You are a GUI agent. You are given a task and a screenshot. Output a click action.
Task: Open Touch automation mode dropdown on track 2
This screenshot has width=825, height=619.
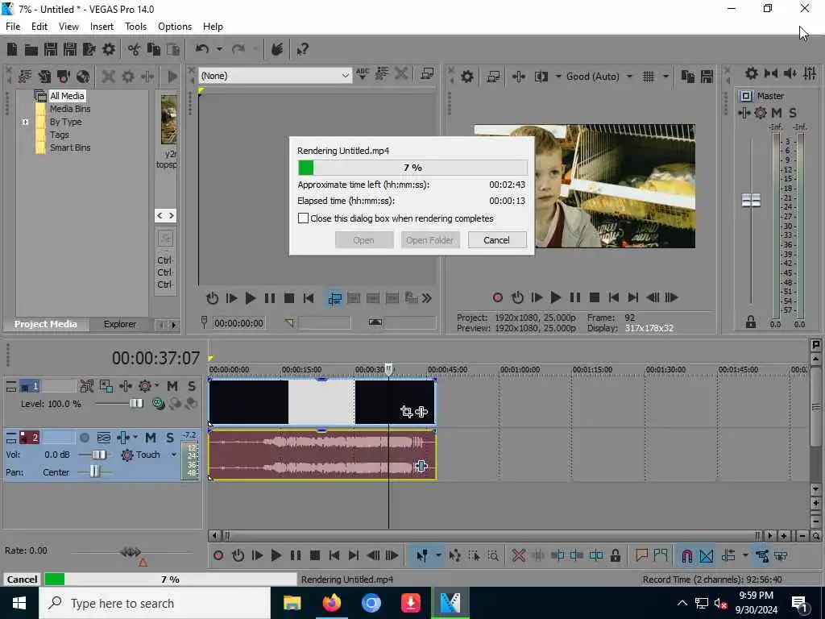[x=174, y=455]
